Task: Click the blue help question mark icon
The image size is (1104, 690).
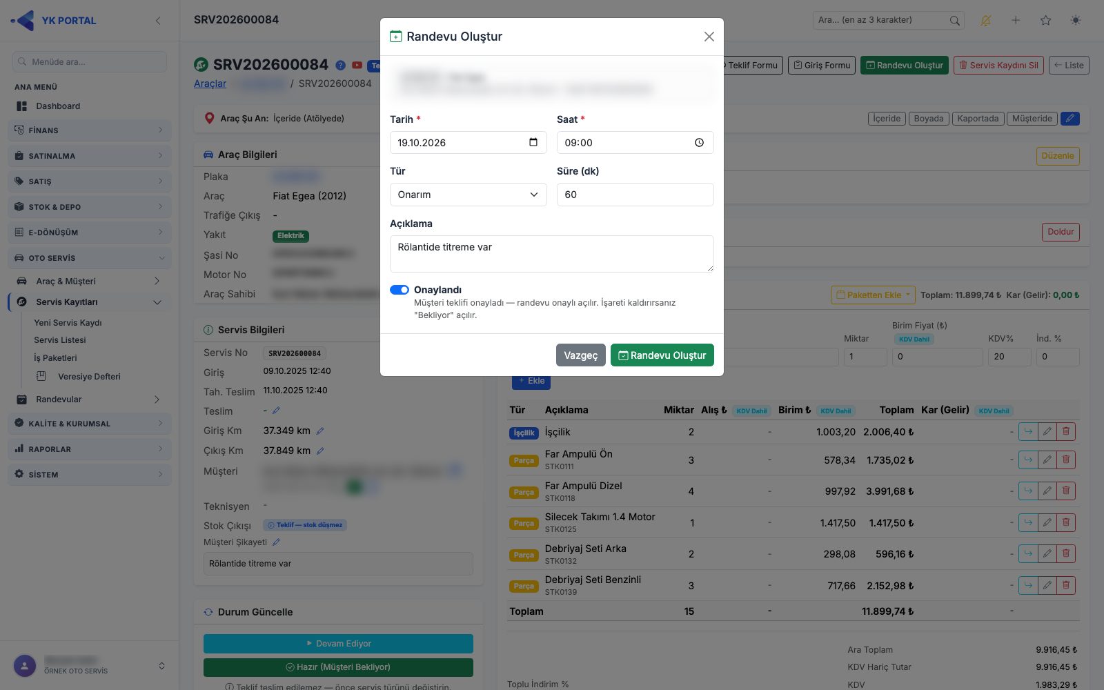Action: [x=340, y=65]
